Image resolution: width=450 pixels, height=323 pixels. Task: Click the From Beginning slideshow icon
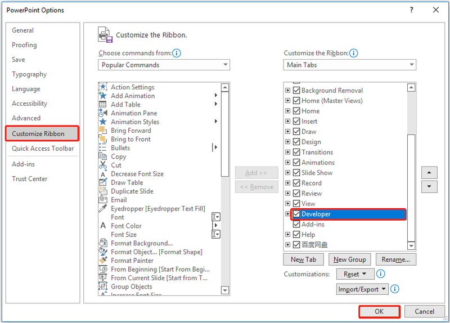[x=103, y=269]
